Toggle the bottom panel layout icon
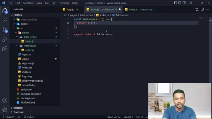 tap(180, 3)
